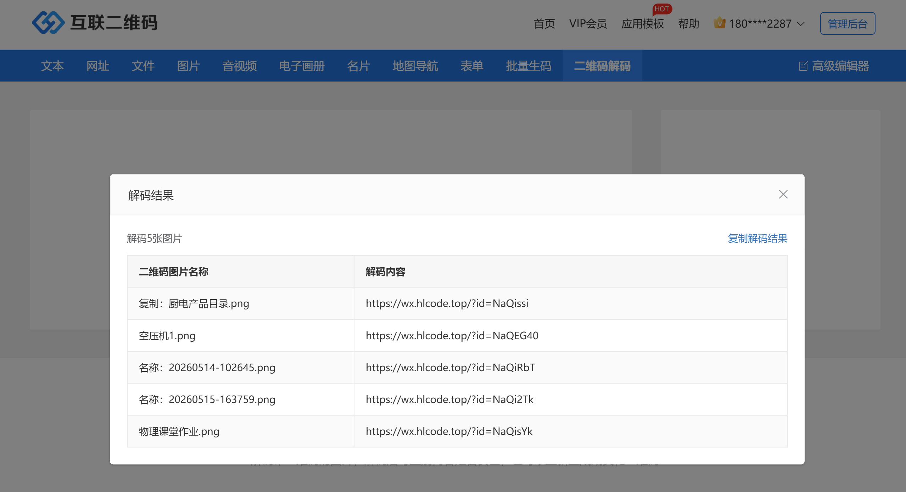
Task: Click the 互联二维码 site title text
Action: [114, 23]
